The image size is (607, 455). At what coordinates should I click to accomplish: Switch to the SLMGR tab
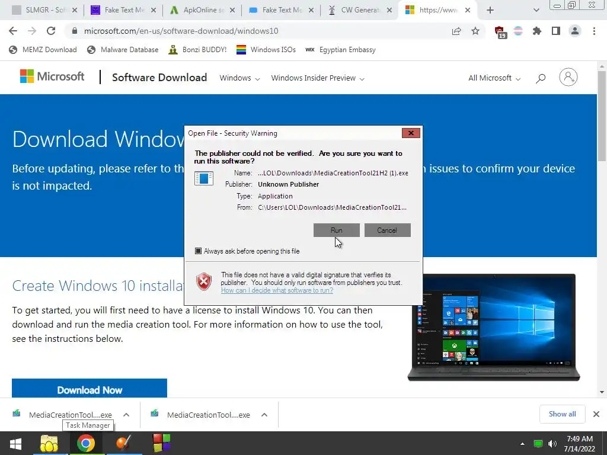[43, 10]
